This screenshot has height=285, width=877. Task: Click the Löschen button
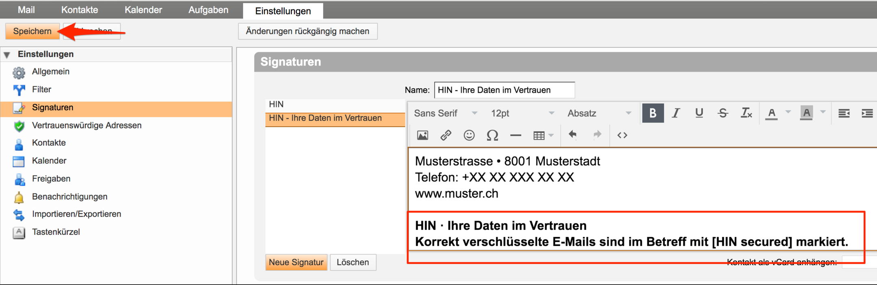pyautogui.click(x=353, y=262)
